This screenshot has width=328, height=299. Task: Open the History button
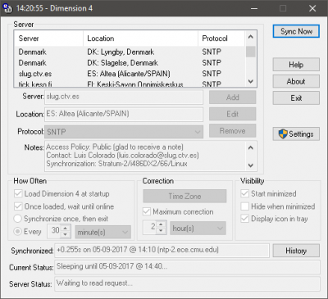296,251
